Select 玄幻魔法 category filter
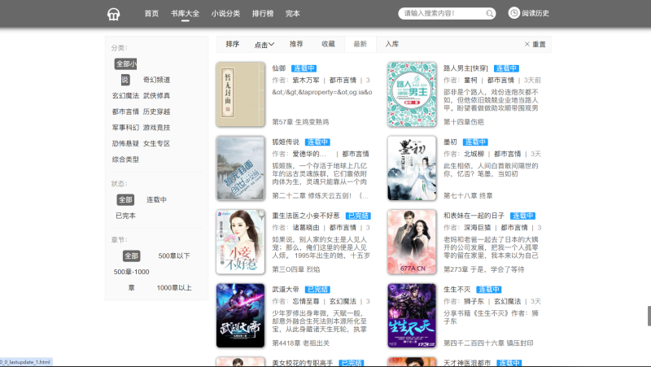This screenshot has height=367, width=651. pos(125,95)
